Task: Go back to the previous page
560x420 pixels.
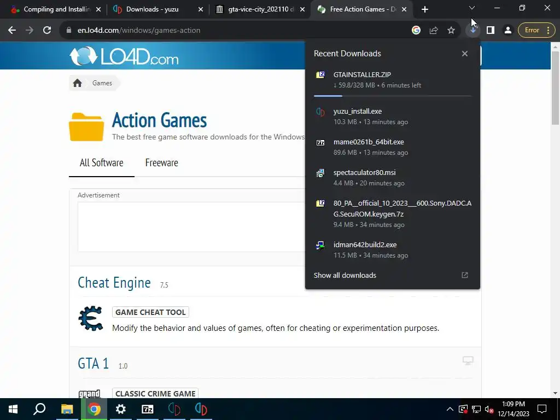Action: point(12,31)
